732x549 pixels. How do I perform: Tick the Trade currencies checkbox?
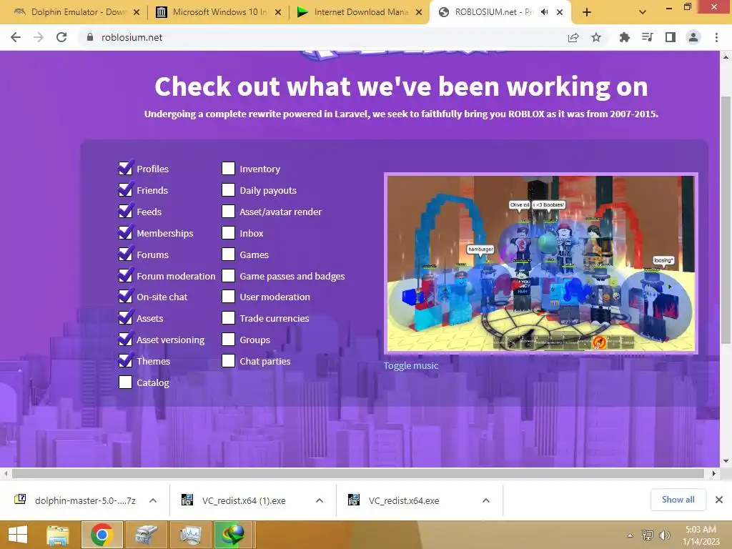(228, 317)
